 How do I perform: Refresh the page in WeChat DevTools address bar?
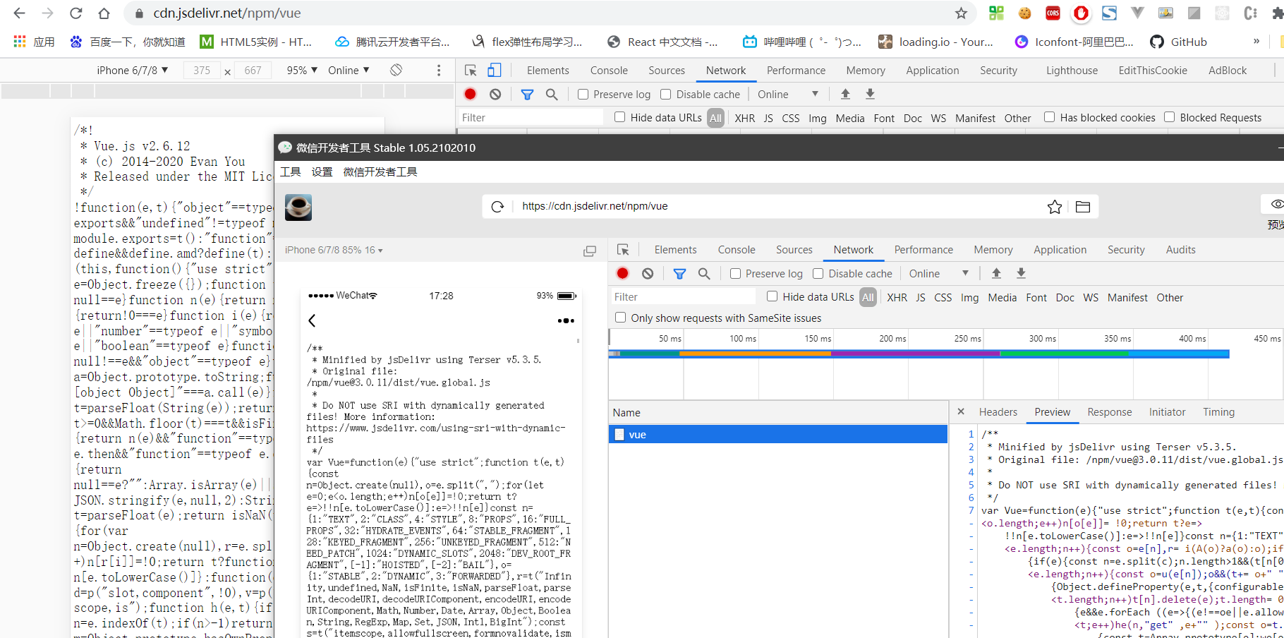497,206
